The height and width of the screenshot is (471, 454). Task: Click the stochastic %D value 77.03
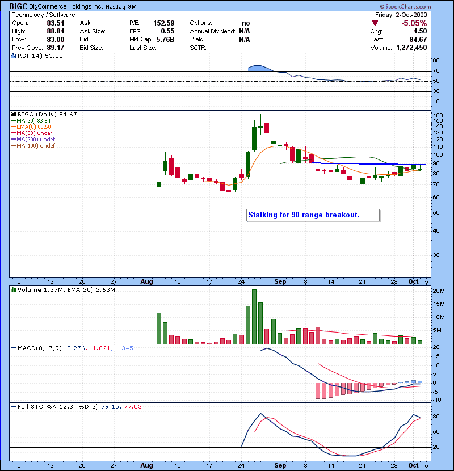pos(132,407)
